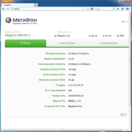132x132 pixels.
Task: Maximize the Firefox window
Action: coord(123,1)
